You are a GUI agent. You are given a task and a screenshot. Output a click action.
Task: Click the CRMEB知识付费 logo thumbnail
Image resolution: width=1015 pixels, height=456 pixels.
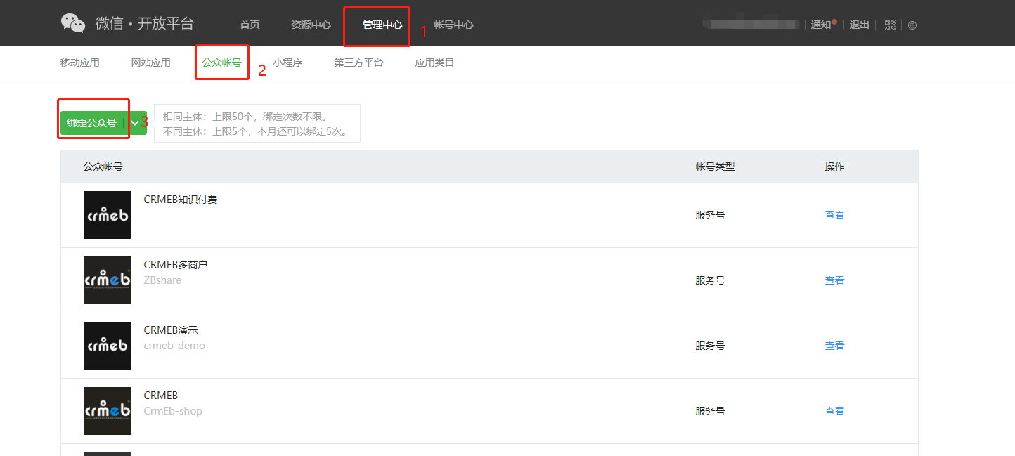[x=108, y=215]
